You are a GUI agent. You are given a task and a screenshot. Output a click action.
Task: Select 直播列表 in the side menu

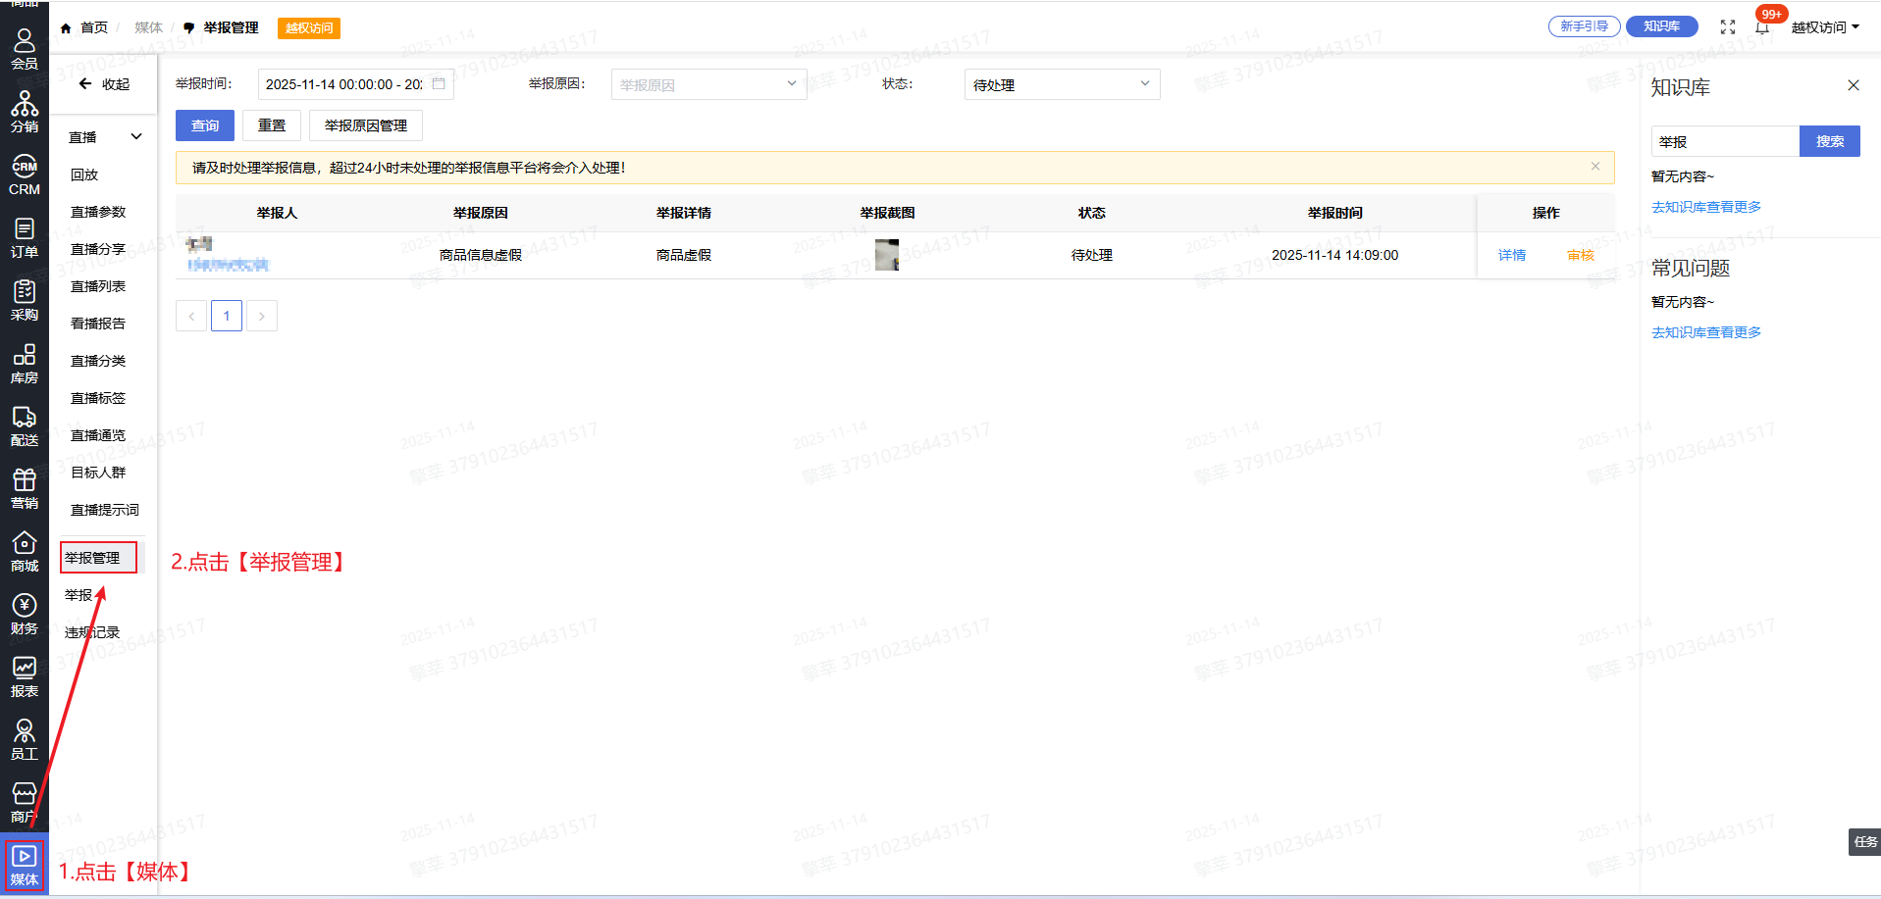click(x=98, y=286)
